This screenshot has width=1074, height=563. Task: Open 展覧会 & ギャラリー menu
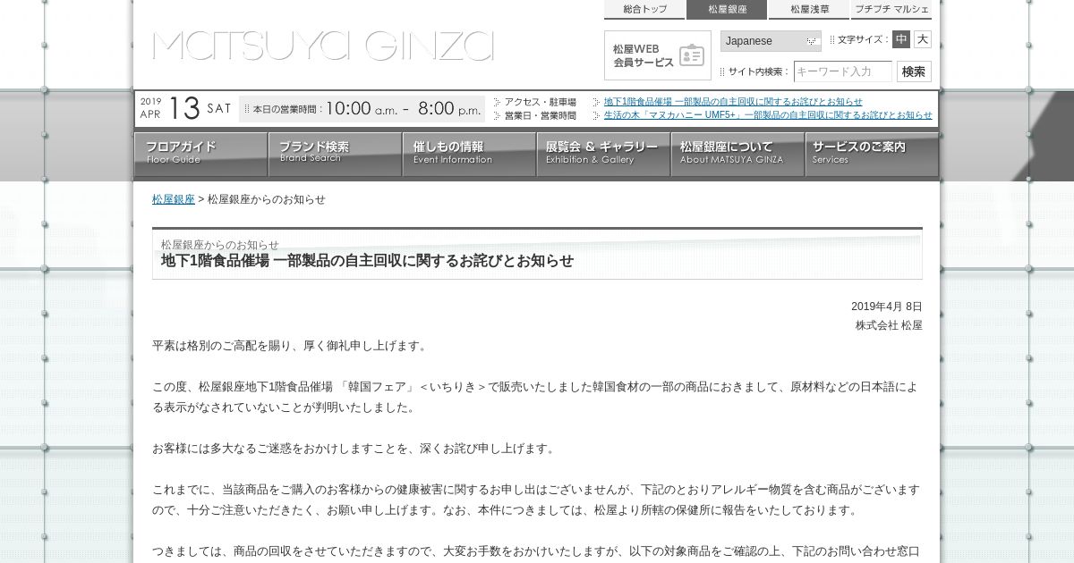[x=604, y=155]
